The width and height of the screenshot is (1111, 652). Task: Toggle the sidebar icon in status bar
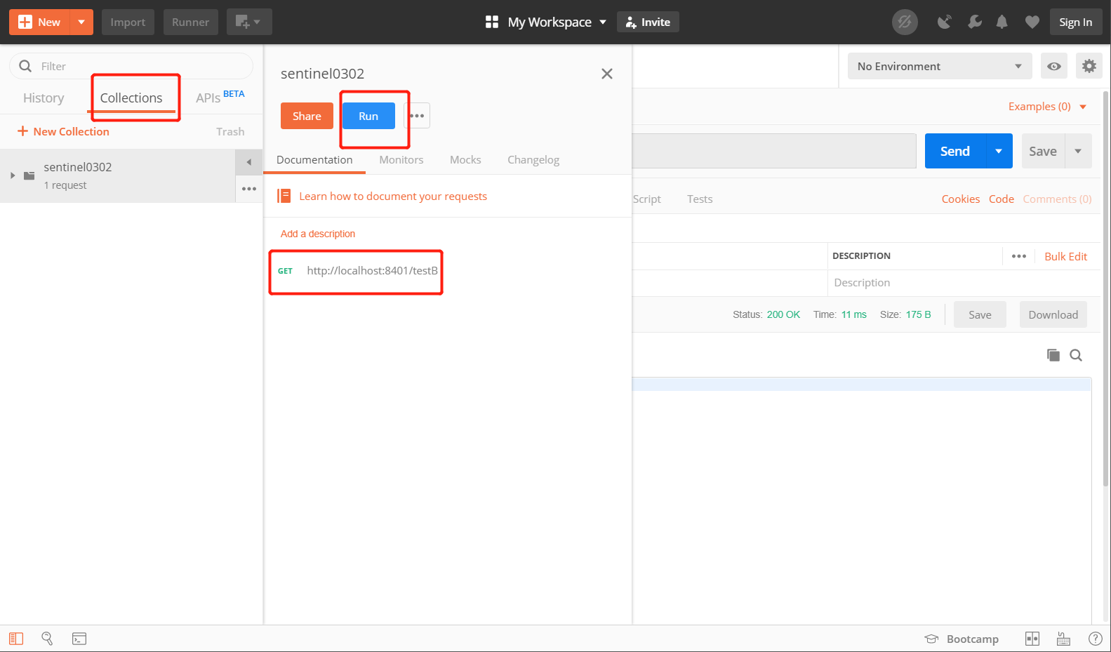(x=16, y=639)
